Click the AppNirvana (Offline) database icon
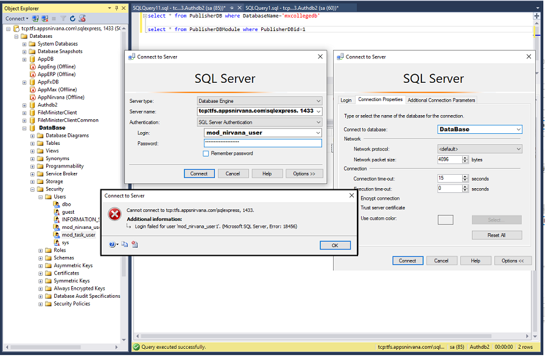 tap(33, 97)
